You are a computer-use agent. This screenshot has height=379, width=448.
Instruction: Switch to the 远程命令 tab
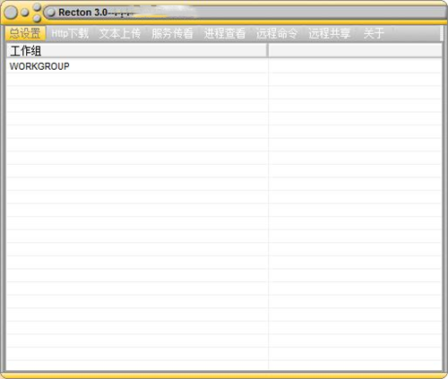pos(277,33)
